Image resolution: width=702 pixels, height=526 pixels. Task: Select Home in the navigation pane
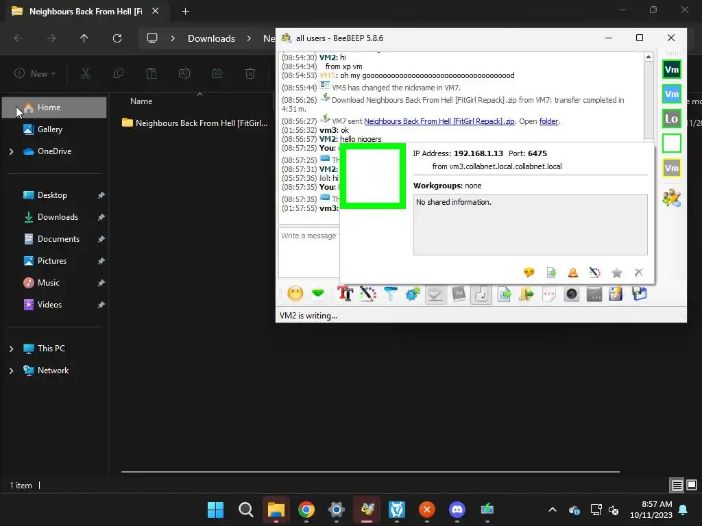click(x=54, y=108)
